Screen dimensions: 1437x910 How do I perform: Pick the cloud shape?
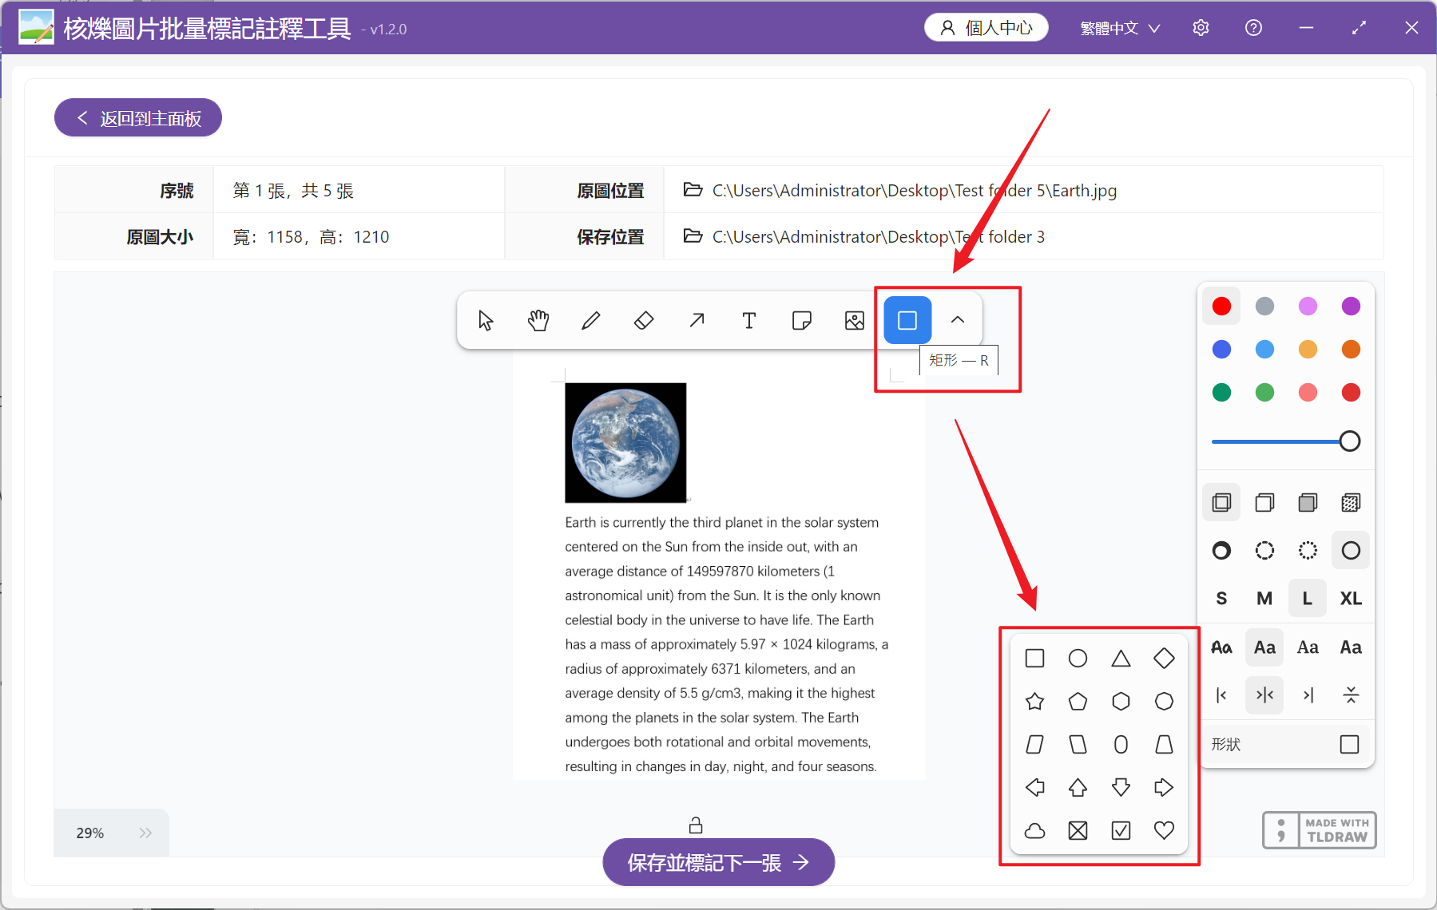pos(1034,830)
